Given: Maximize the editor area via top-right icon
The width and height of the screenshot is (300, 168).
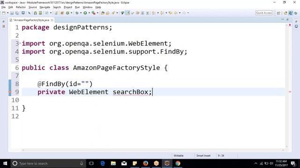Looking at the screenshot, I should 287,20.
